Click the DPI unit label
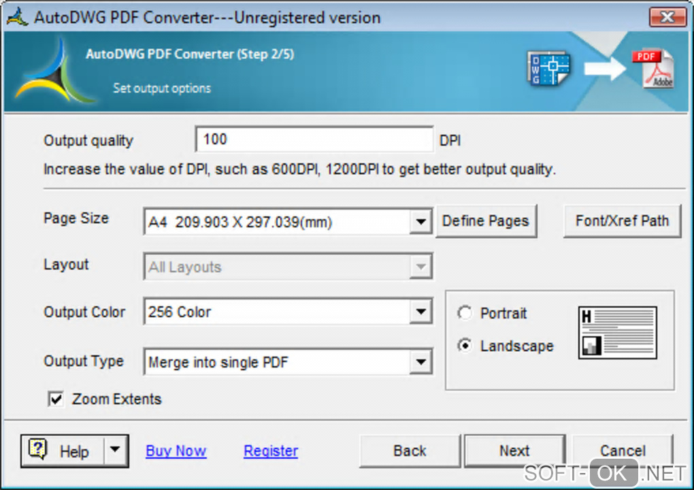This screenshot has width=694, height=490. tap(450, 141)
